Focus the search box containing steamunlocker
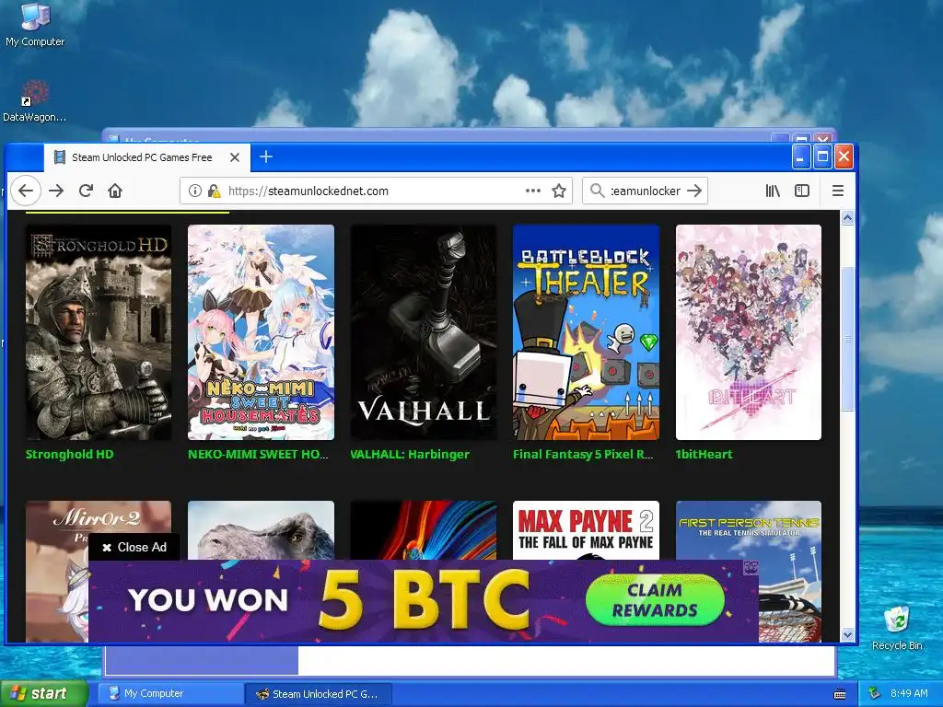943x707 pixels. 645,191
